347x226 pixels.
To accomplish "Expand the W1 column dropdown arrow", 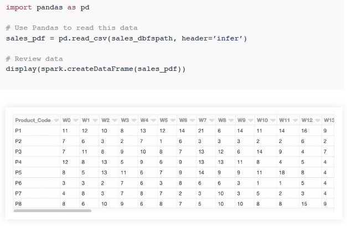I will pyautogui.click(x=95, y=120).
